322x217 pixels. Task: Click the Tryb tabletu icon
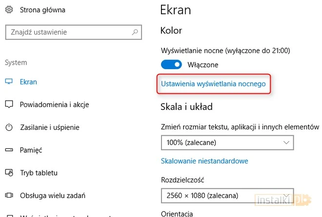(9, 173)
